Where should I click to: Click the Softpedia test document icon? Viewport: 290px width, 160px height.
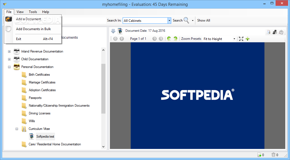[32, 137]
